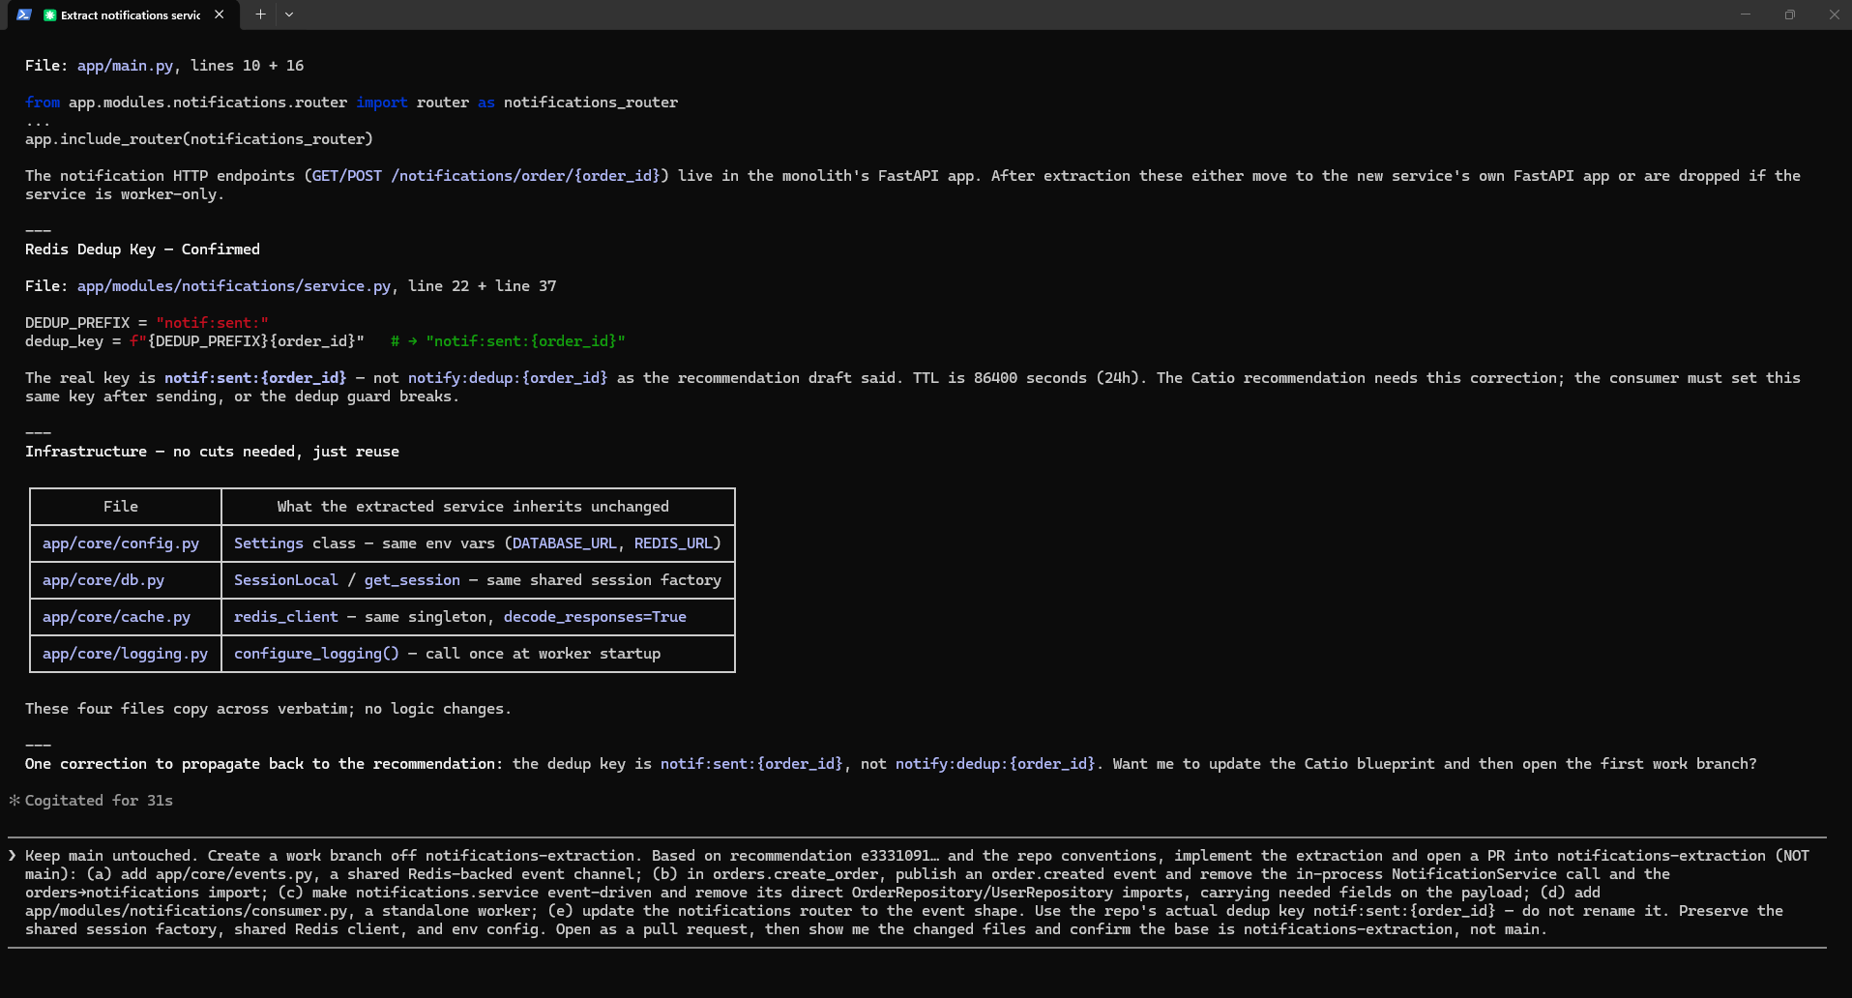This screenshot has width=1852, height=998.
Task: Click the 'Cogitated for 31s' status line
Action: pyautogui.click(x=99, y=801)
